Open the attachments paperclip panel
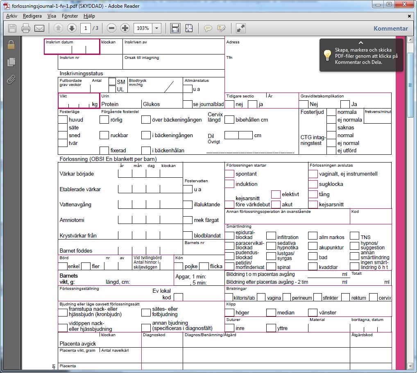This screenshot has height=373, width=417. (x=11, y=79)
